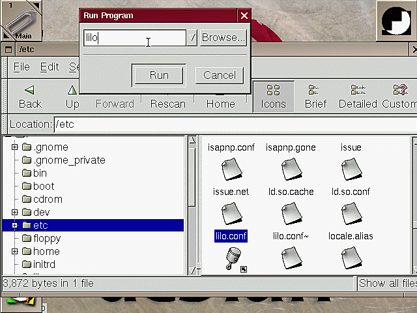Select the etc folder in the tree

35,225
